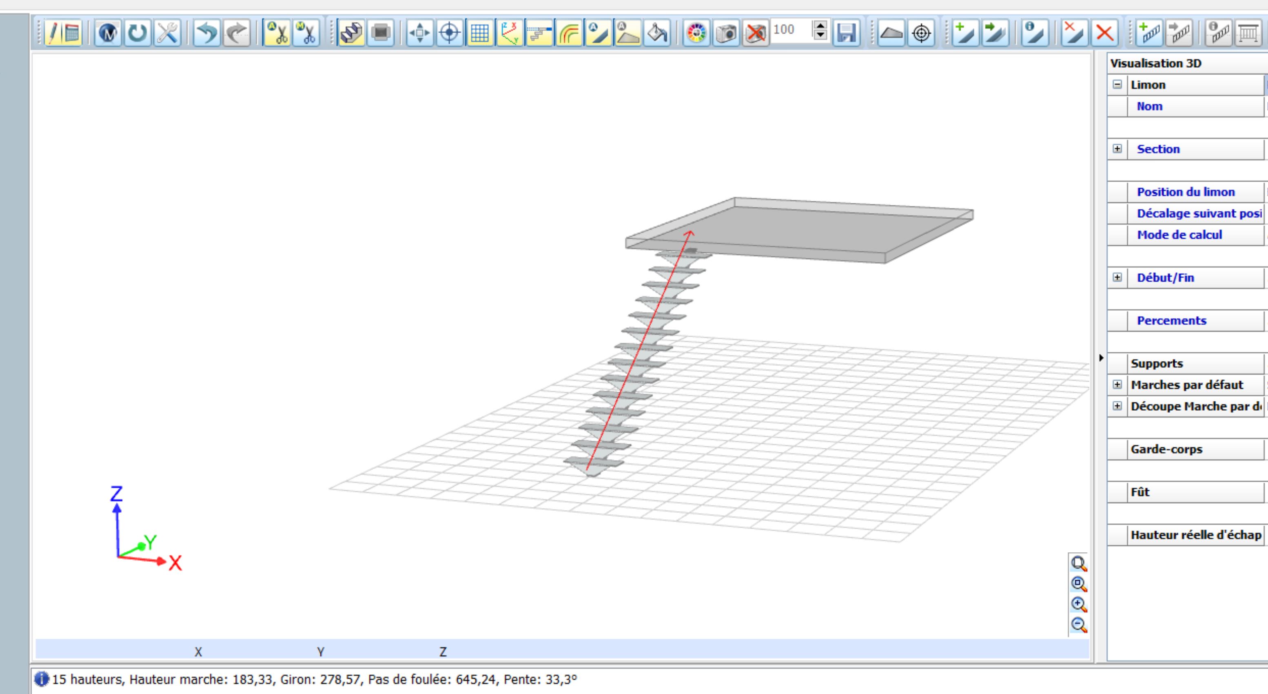Viewport: 1268px width, 694px height.
Task: Expand the Découpe Marche group
Action: click(1117, 406)
